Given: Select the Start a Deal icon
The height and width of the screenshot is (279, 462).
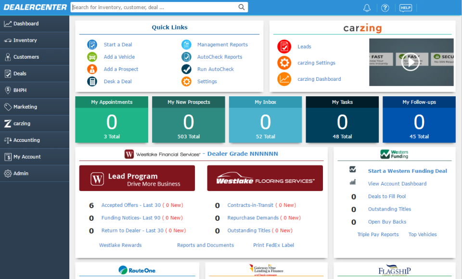Looking at the screenshot, I should [91, 44].
